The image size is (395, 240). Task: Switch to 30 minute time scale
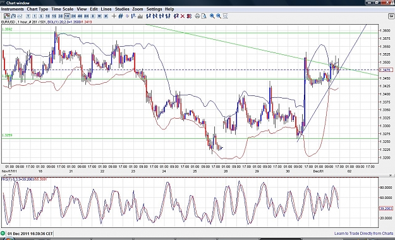61,16
